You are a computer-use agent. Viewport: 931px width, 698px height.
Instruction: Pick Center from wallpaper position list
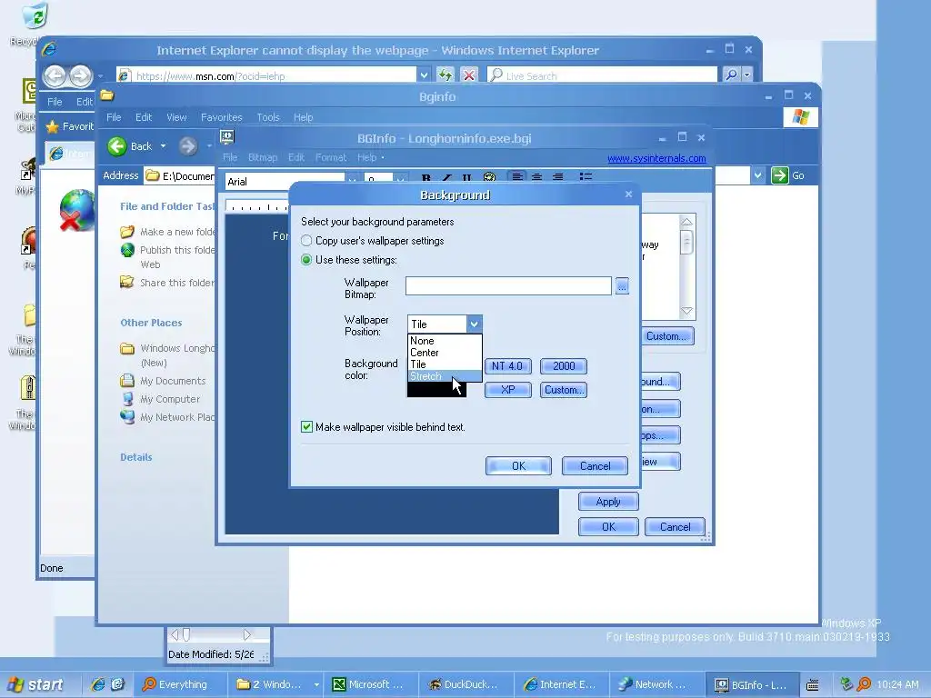[x=444, y=353]
